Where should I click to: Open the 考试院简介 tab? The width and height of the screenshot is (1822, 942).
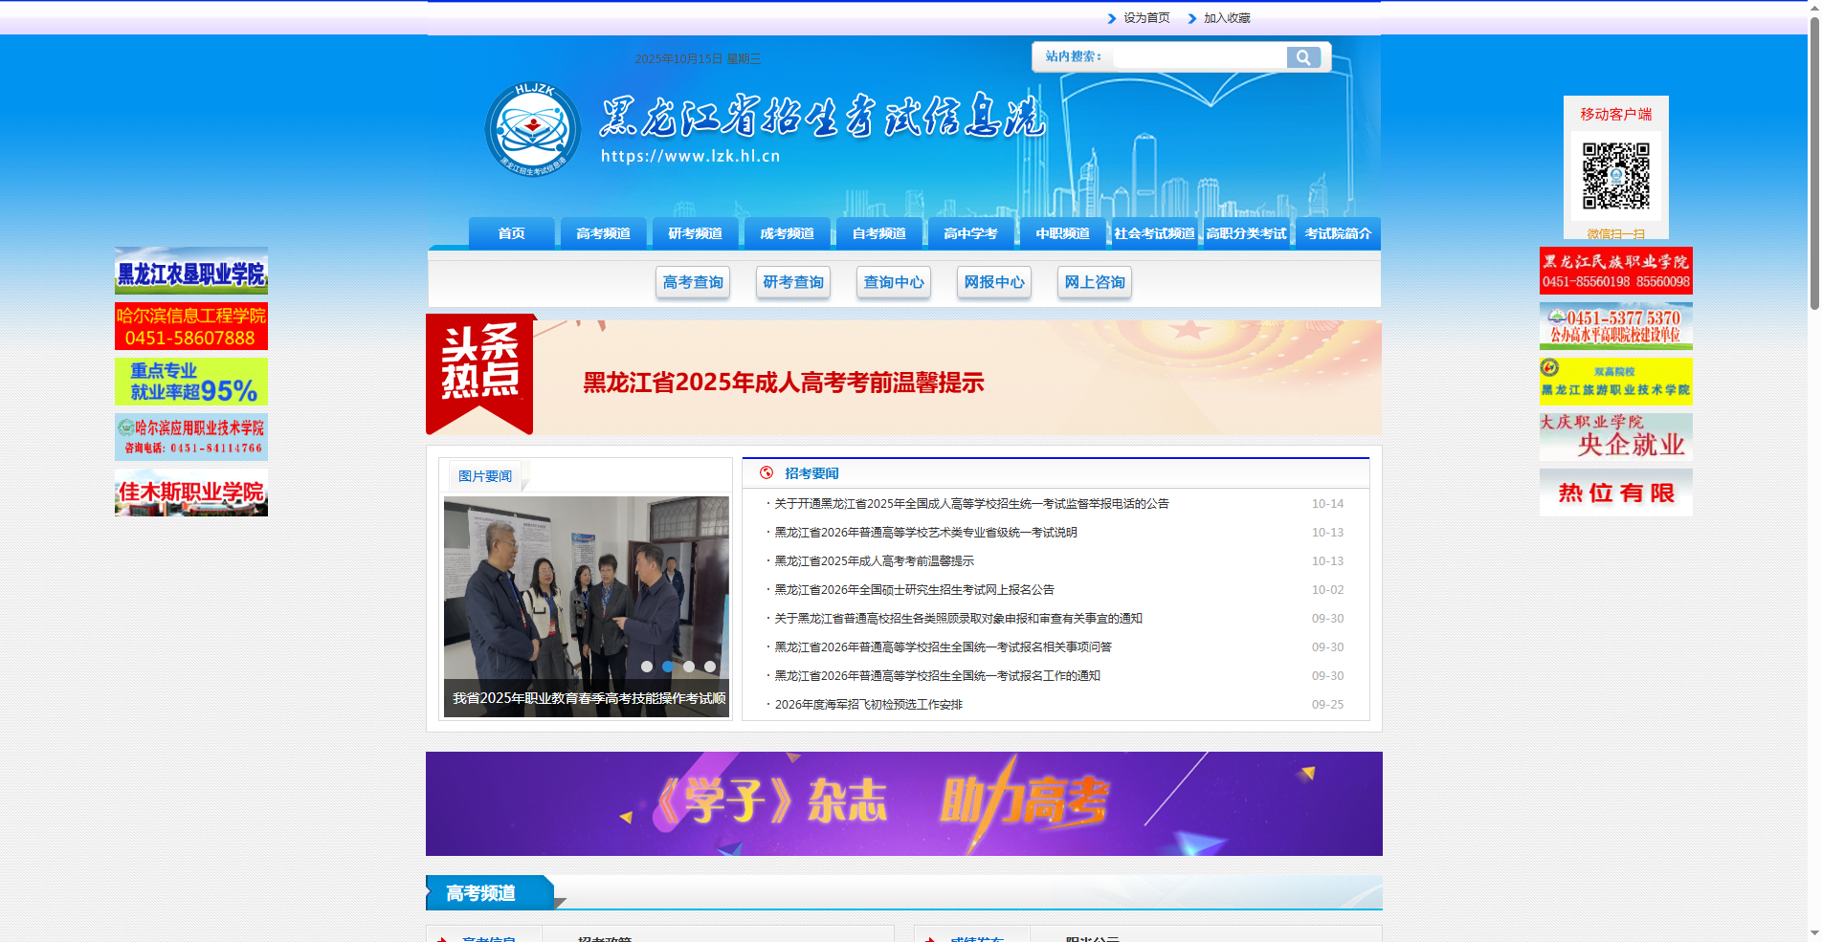(1336, 232)
